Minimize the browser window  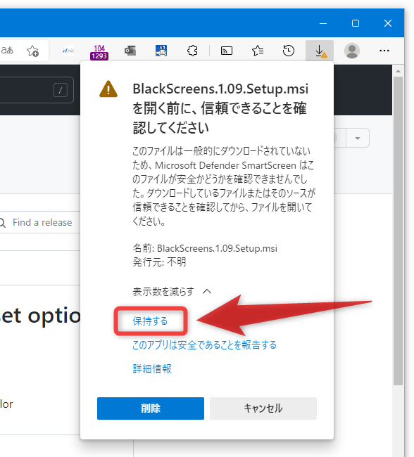(x=323, y=23)
